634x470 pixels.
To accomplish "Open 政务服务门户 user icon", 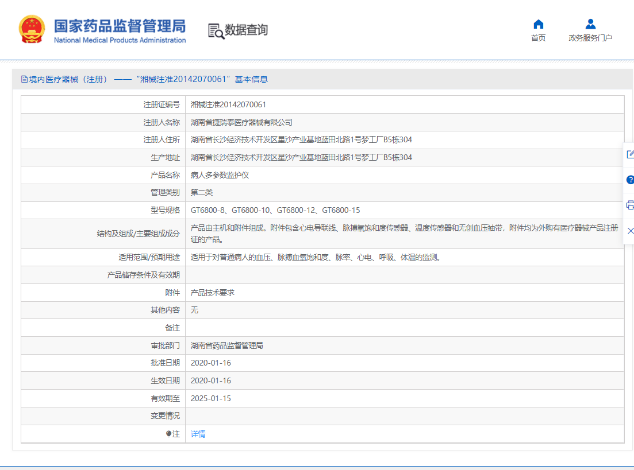I will pos(590,24).
